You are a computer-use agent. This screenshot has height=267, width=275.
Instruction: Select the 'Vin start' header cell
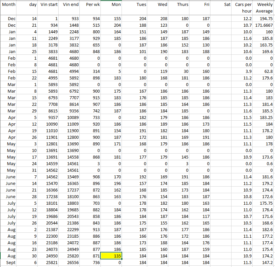(x=49, y=5)
